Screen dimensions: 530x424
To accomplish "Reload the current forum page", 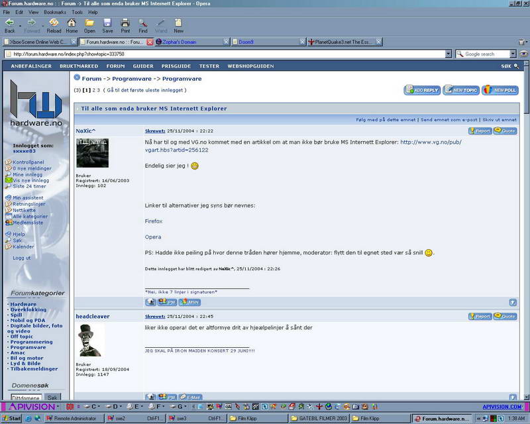I will [x=54, y=26].
